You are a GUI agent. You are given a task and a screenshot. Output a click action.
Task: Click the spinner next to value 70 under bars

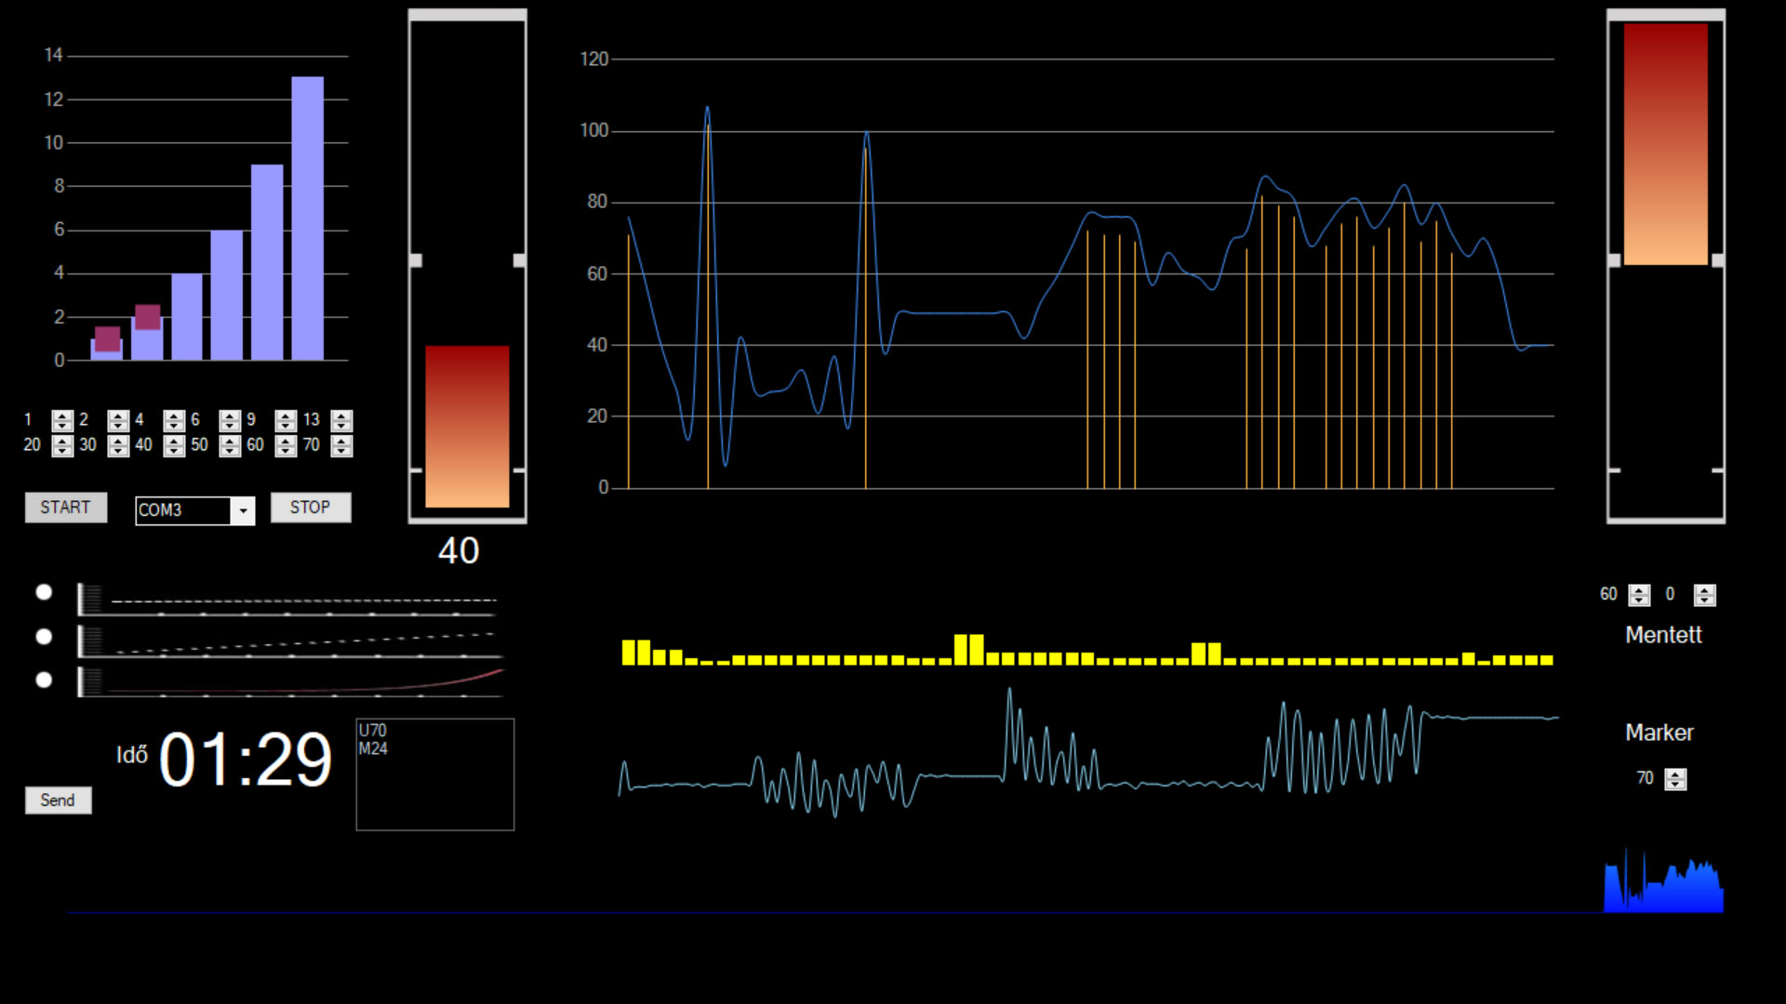[x=341, y=446]
